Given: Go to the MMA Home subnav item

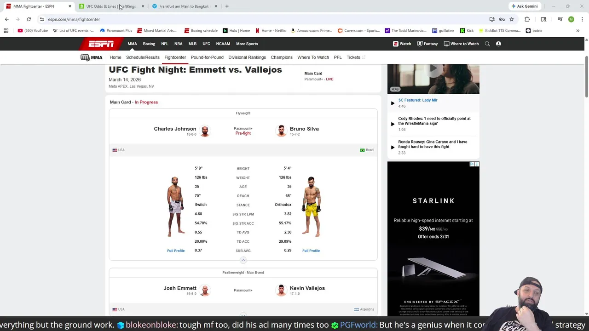Looking at the screenshot, I should [115, 57].
